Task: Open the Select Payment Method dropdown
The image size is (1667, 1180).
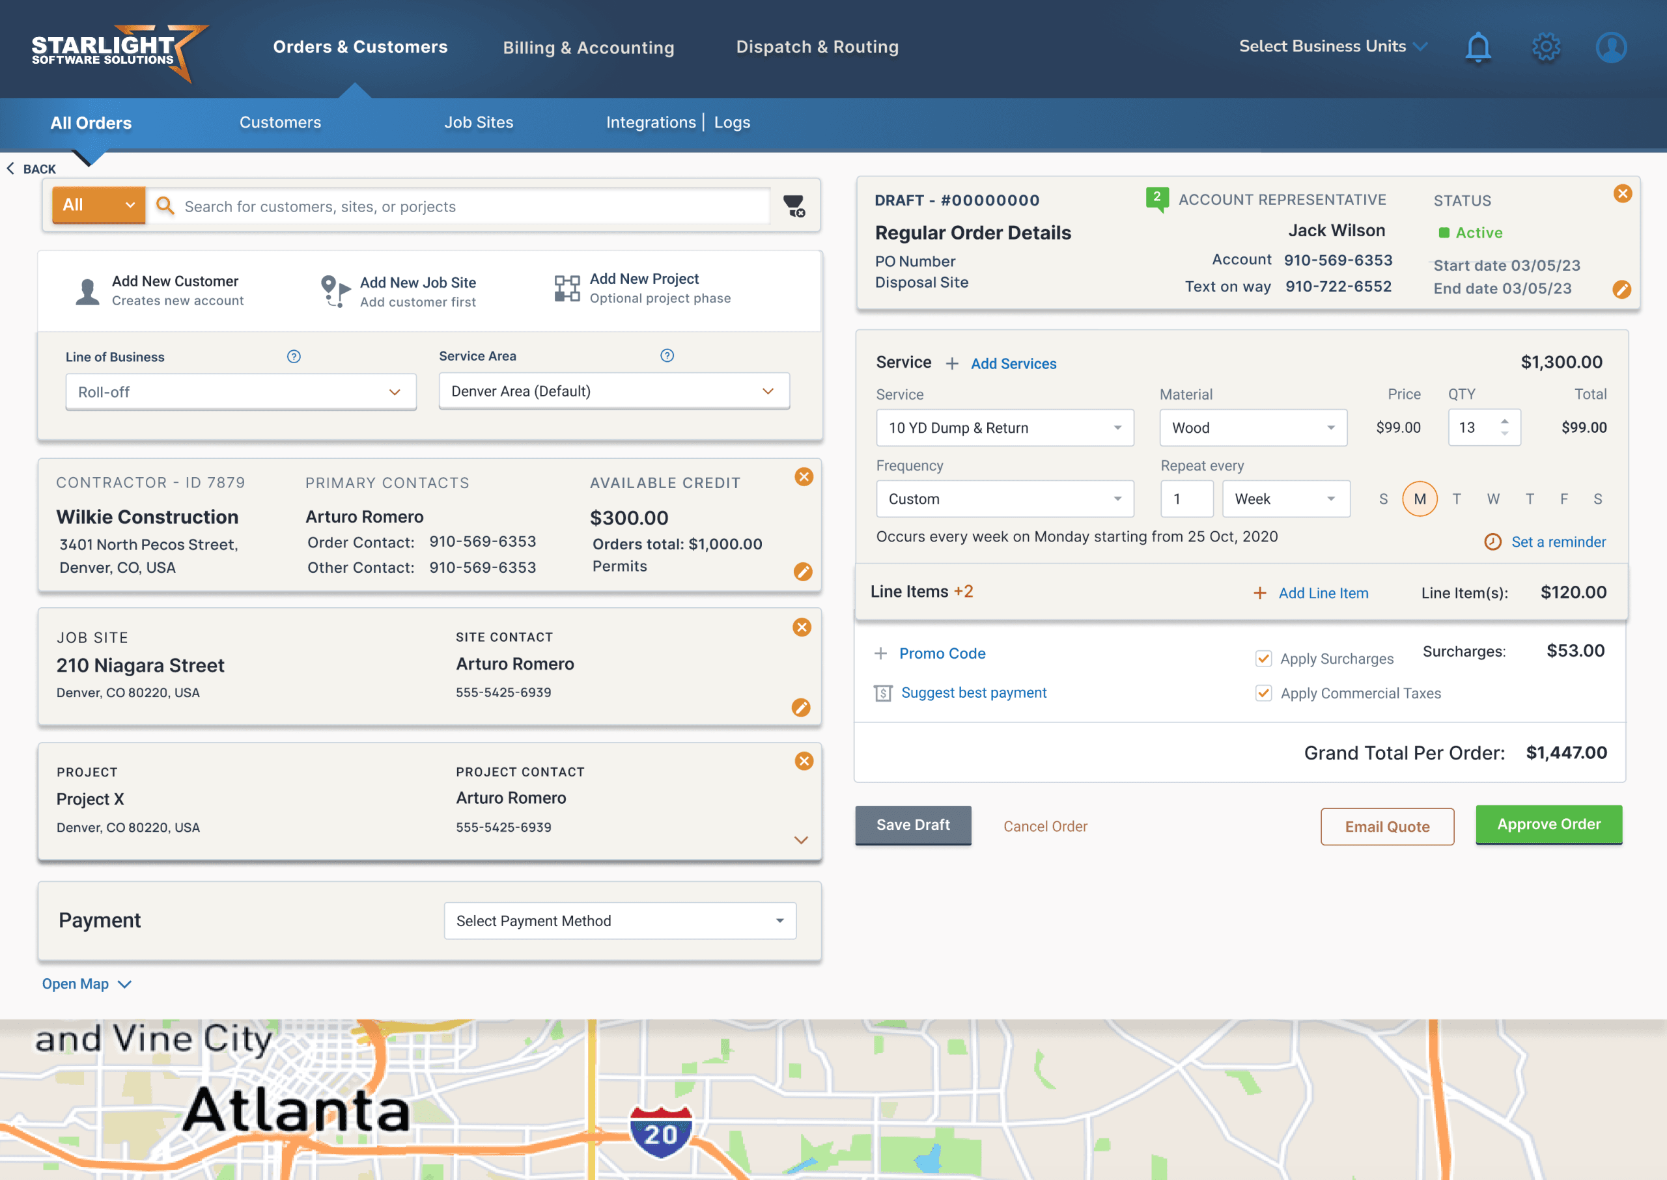Action: click(x=619, y=920)
